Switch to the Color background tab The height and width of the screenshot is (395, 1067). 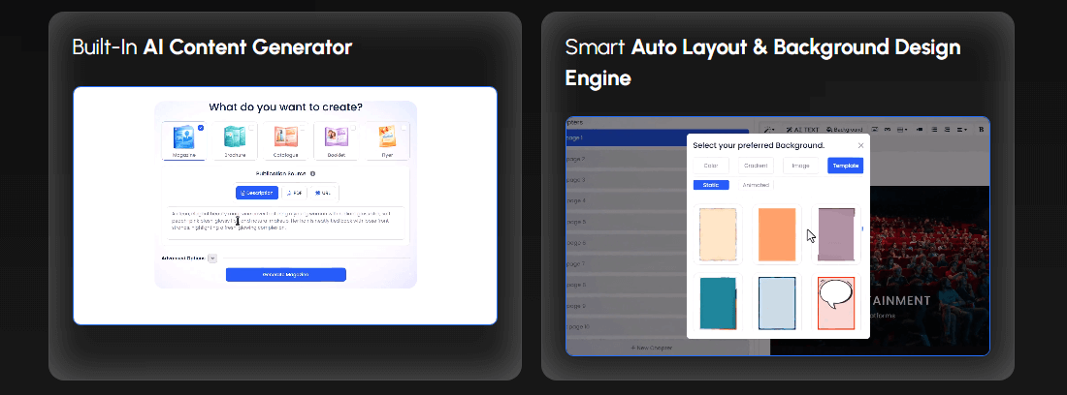[711, 166]
